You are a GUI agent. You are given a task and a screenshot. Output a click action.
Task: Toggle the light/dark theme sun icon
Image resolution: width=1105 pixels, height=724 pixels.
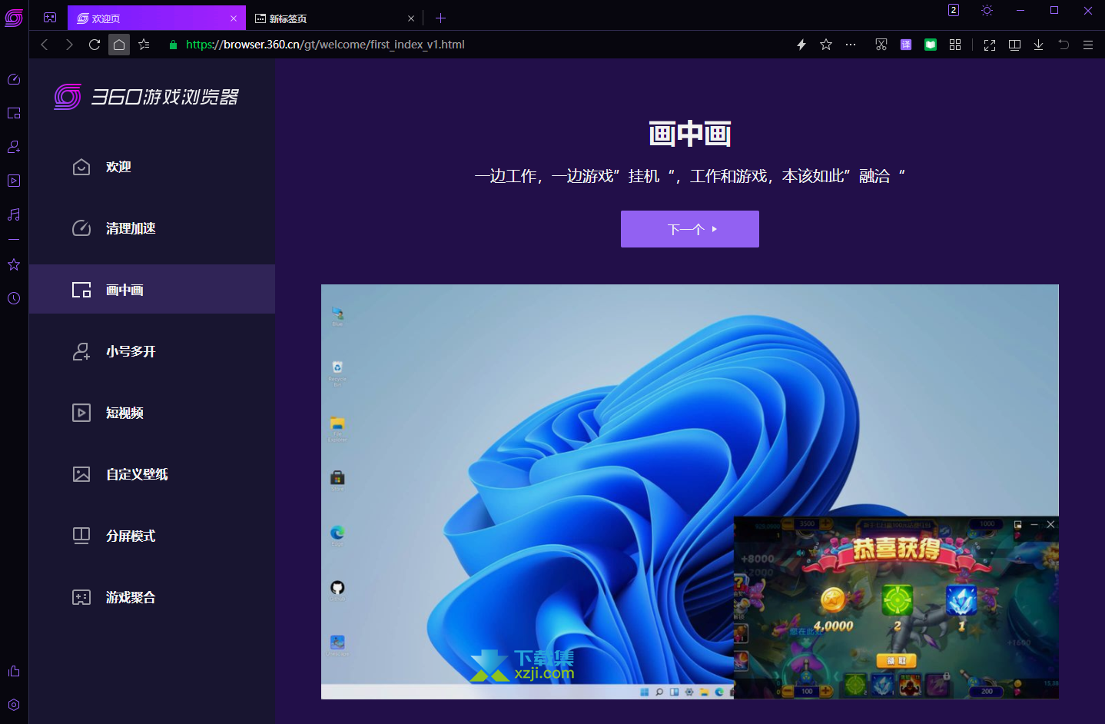[x=987, y=10]
